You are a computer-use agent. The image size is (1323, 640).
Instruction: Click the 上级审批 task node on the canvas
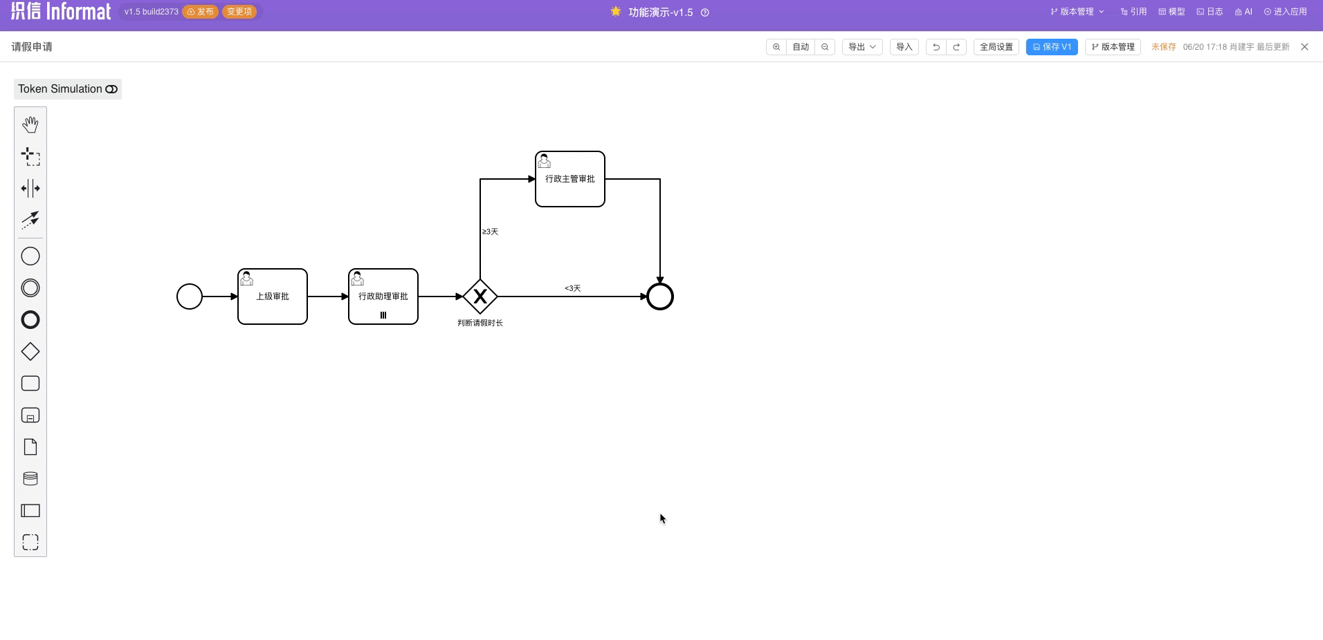click(272, 296)
